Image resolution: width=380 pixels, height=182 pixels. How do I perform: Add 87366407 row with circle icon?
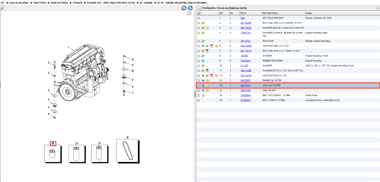[x=198, y=100]
